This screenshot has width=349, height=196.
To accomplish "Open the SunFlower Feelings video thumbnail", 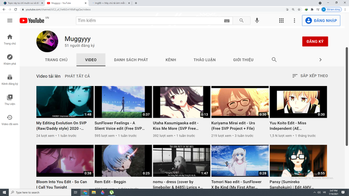I will pyautogui.click(x=123, y=102).
